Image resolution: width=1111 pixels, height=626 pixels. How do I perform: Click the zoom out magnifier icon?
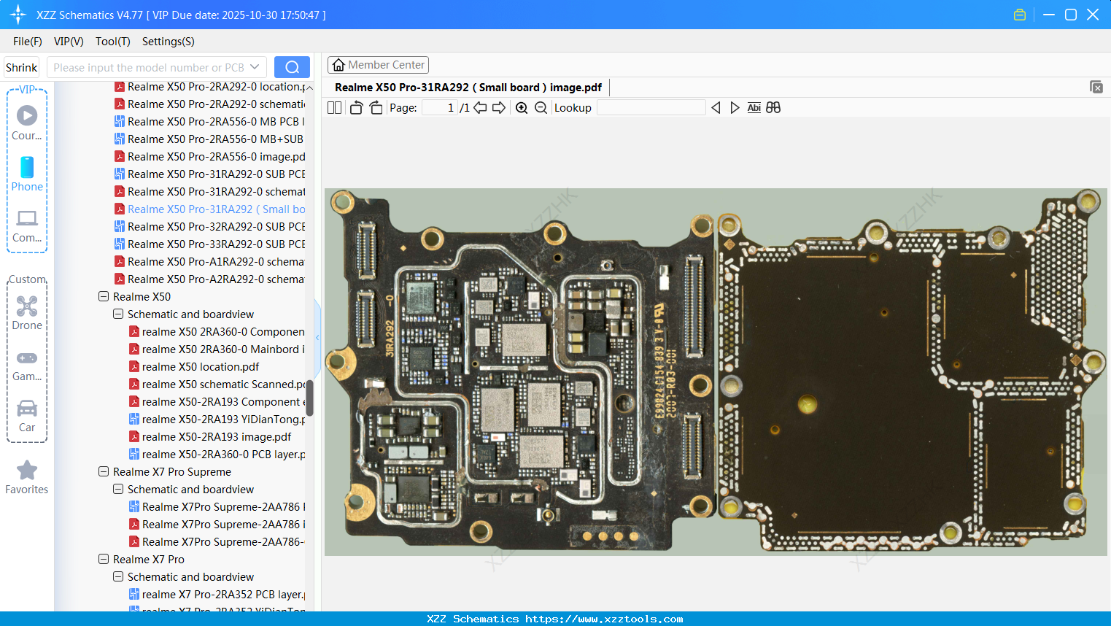(x=541, y=108)
